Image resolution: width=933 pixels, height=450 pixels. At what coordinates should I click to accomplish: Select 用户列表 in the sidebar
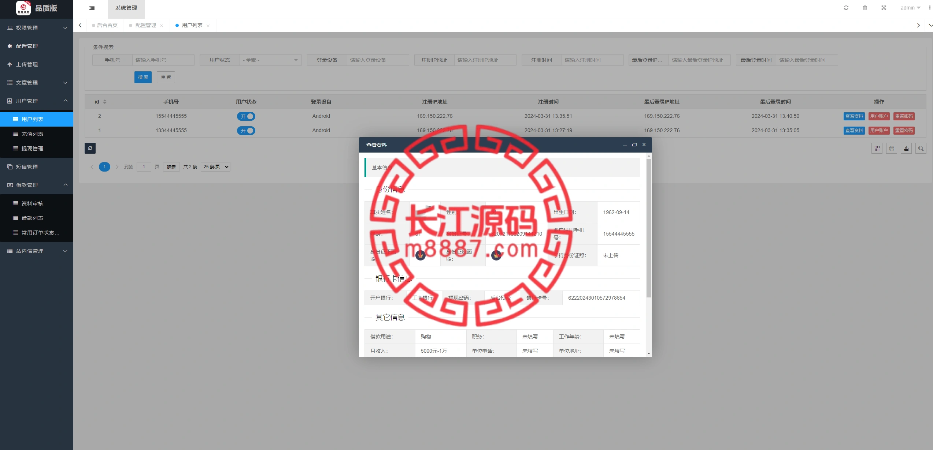coord(37,119)
